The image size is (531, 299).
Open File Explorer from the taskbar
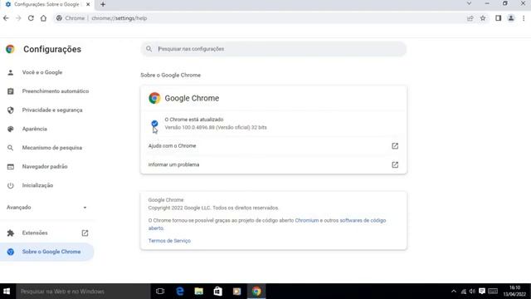199,292
